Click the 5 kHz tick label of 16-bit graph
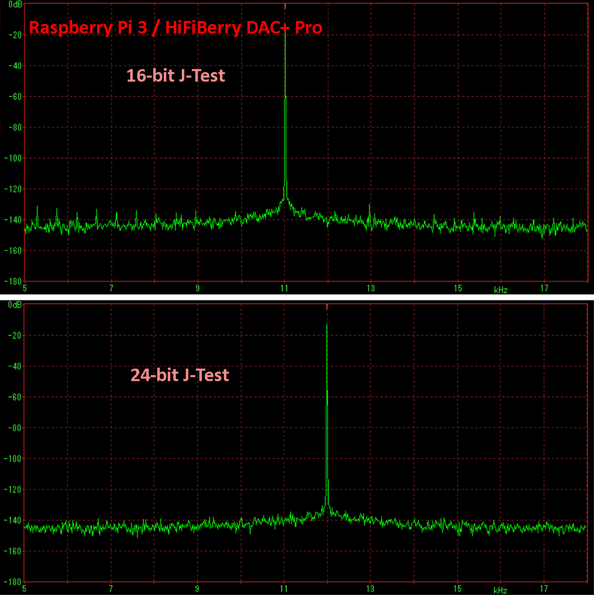The width and height of the screenshot is (594, 595). point(25,288)
